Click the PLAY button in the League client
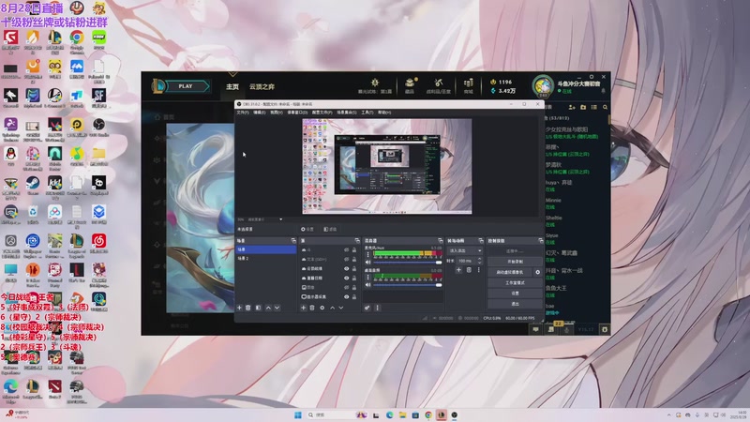 186,86
